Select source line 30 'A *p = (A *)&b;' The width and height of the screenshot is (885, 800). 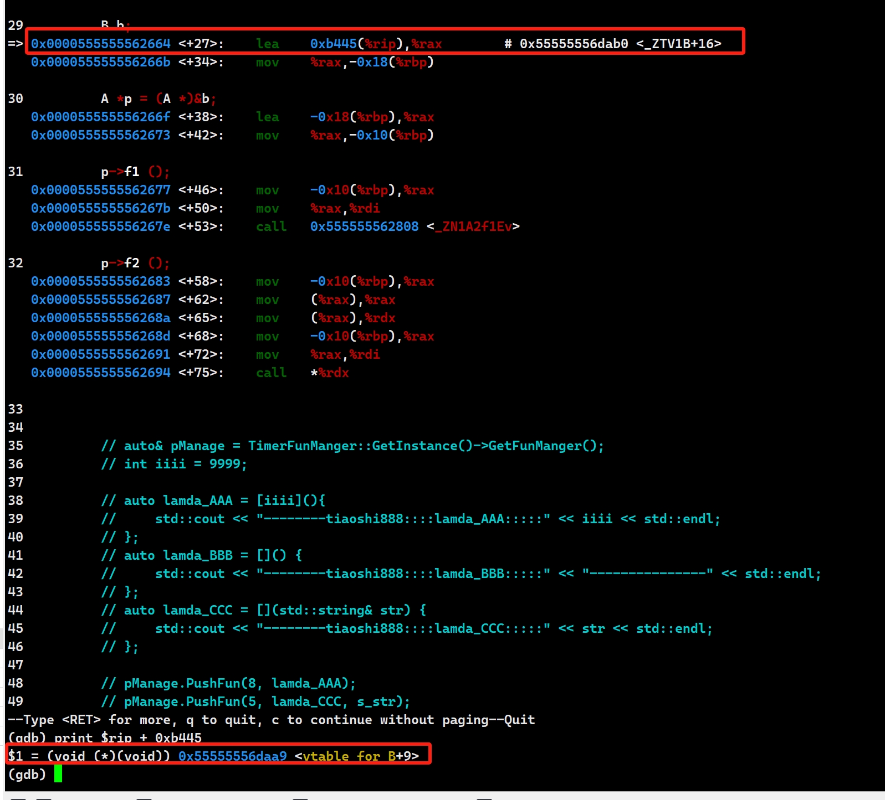159,99
